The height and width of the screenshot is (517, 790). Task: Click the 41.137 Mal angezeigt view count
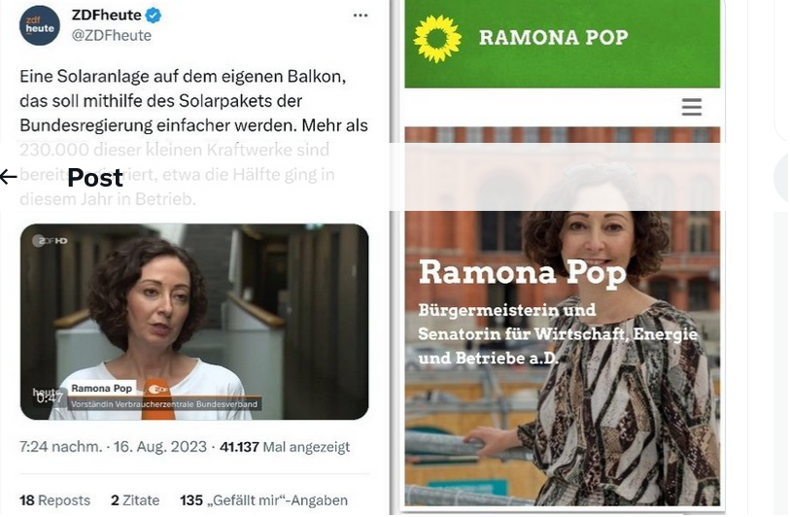tap(285, 447)
